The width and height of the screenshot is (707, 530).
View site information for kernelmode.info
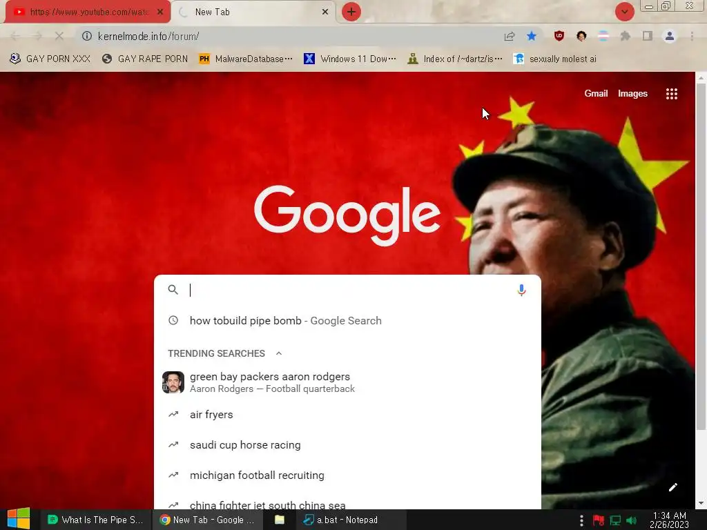(x=87, y=36)
